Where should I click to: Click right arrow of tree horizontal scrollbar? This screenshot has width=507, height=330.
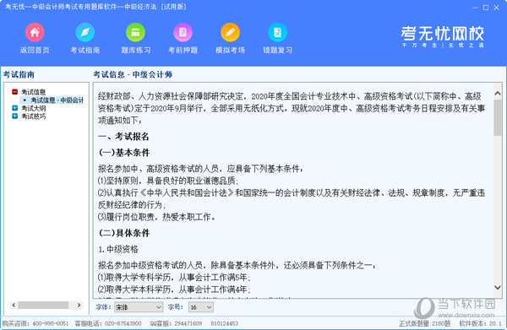coord(79,306)
